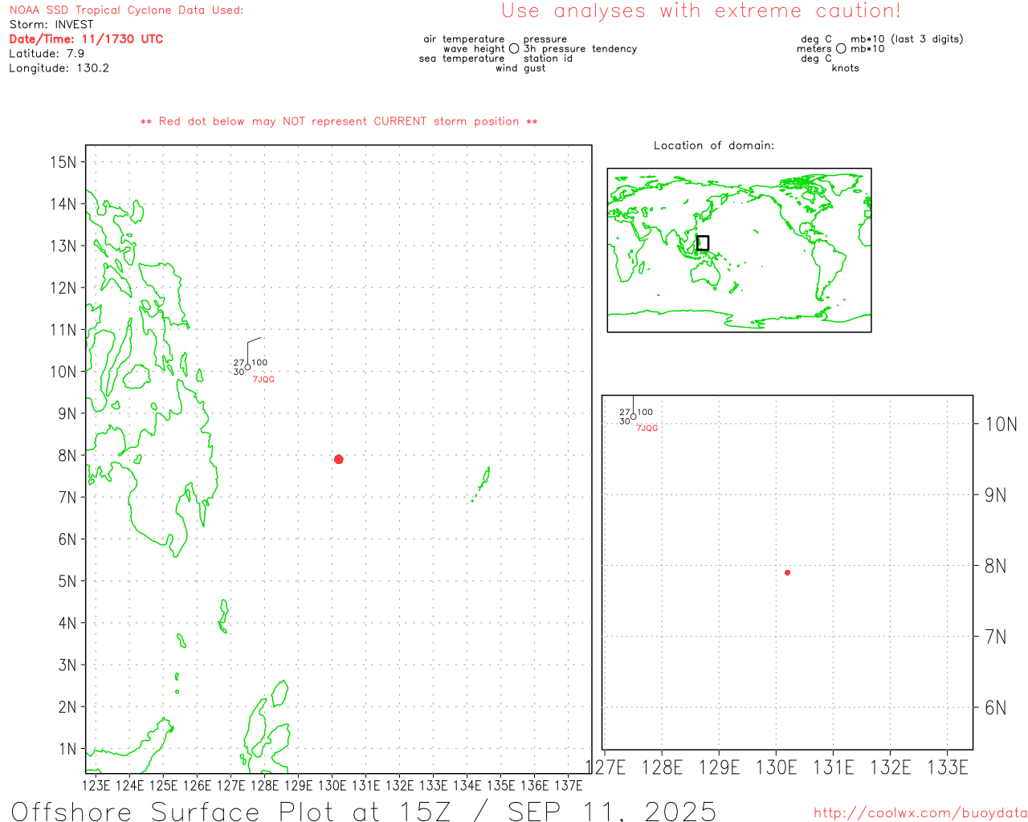Screen dimensions: 1028x822
Task: Click the station legend circle near 'wave height'
Action: click(x=514, y=48)
